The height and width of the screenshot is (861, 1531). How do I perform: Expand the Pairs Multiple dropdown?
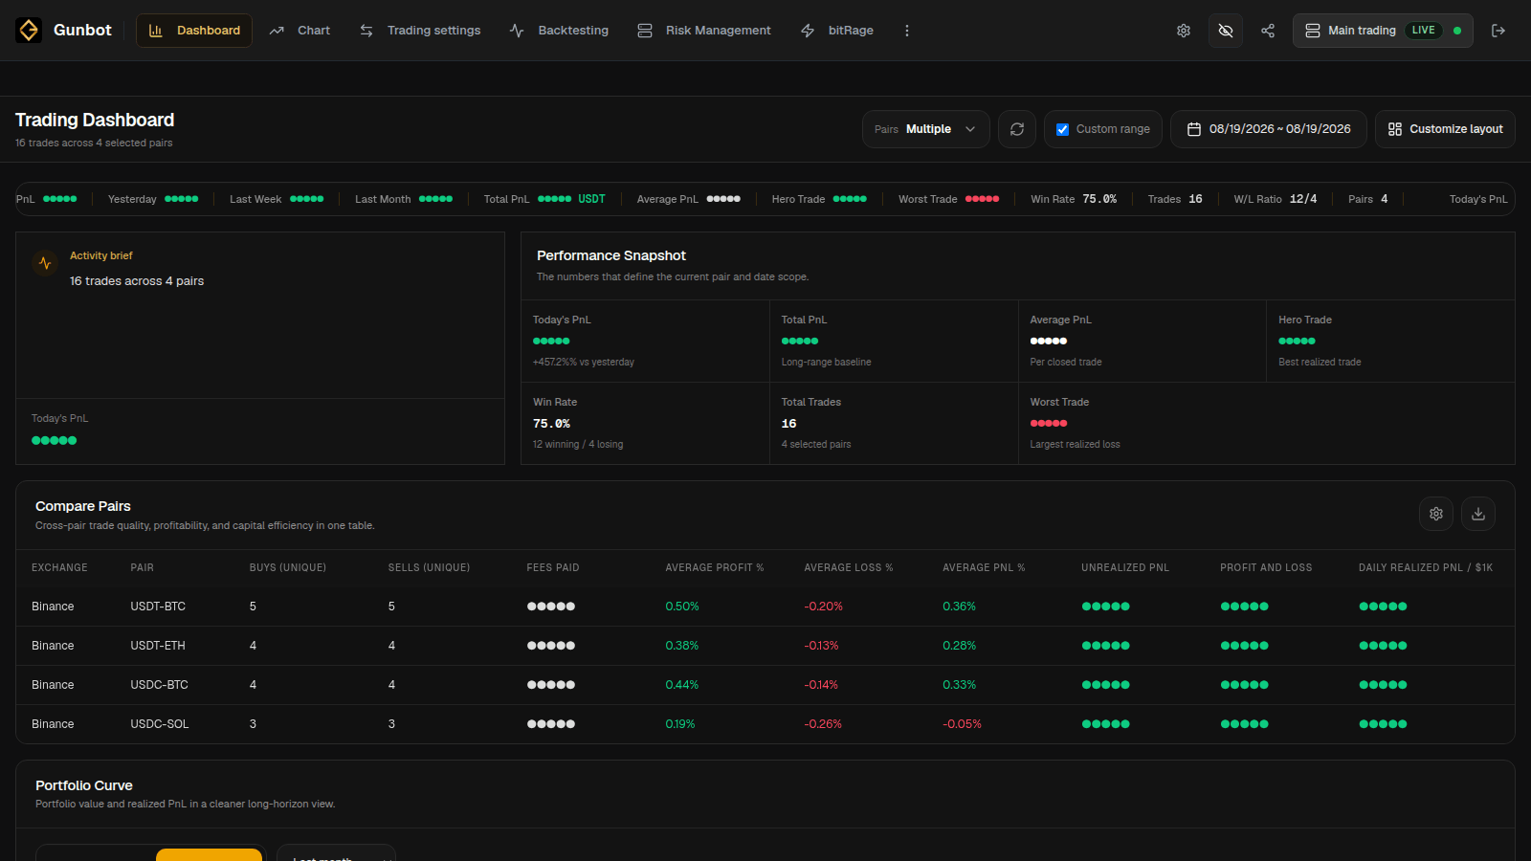[x=926, y=129]
